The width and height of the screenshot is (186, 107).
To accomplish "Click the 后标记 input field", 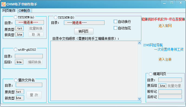I will point(170,97).
